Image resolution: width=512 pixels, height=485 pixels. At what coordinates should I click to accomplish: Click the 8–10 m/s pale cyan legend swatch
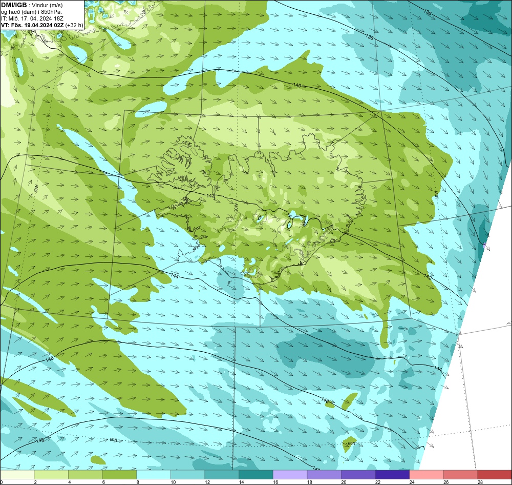pos(154,475)
